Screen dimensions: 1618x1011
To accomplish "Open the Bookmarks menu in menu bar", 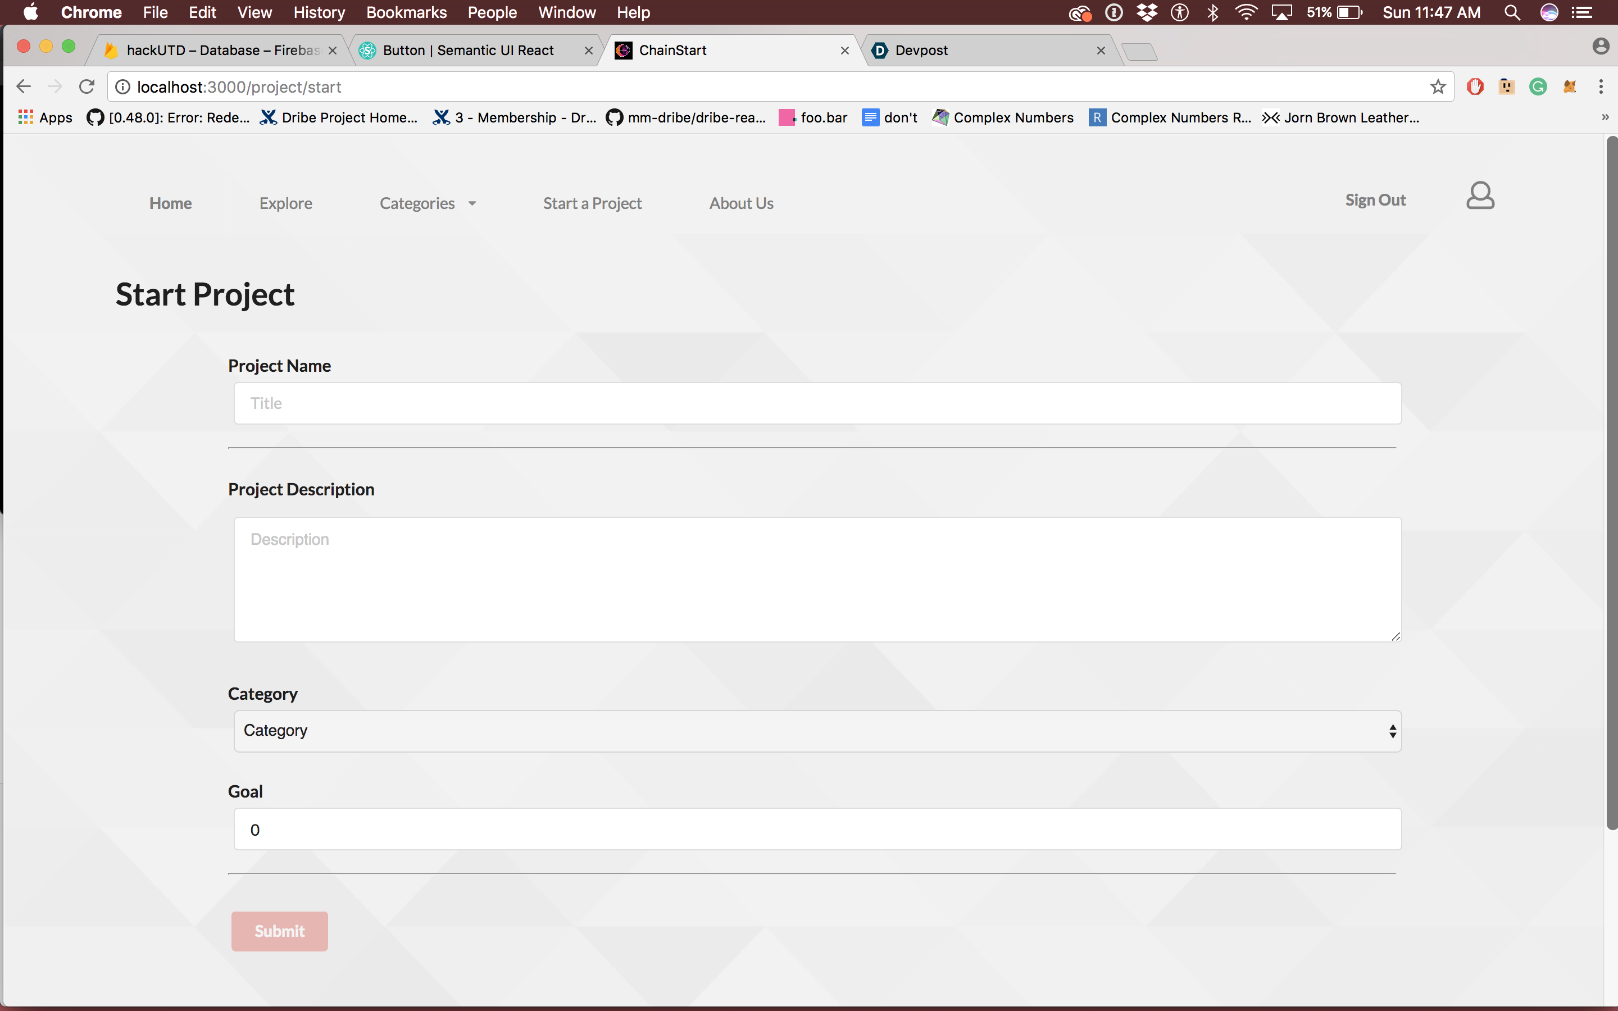I will click(406, 13).
